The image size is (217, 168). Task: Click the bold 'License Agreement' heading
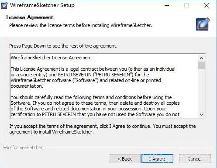coord(30,17)
